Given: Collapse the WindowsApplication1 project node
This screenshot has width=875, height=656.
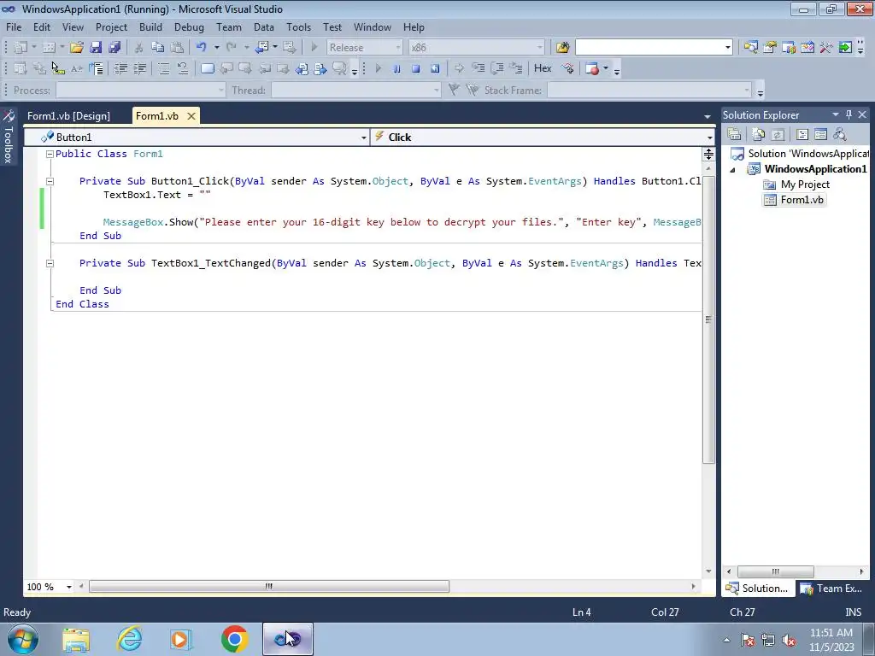Looking at the screenshot, I should pos(732,170).
